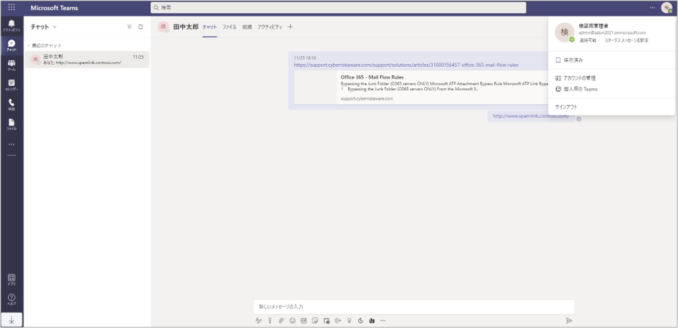This screenshot has height=328, width=678.
Task: Click the search box at top
Action: click(338, 8)
